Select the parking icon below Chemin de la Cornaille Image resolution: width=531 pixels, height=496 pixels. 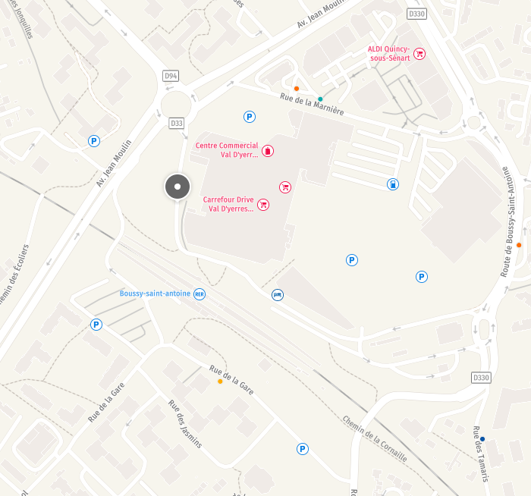303,449
